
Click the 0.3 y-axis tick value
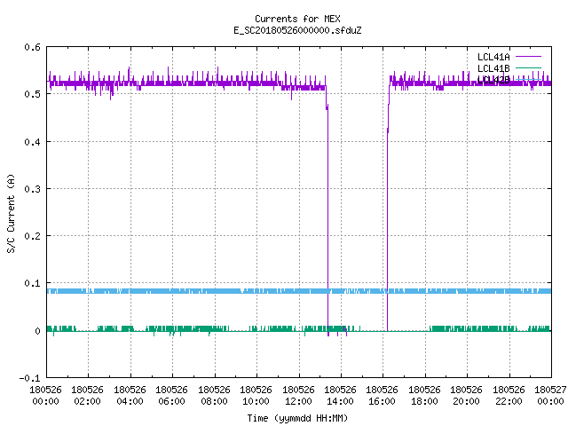click(32, 189)
